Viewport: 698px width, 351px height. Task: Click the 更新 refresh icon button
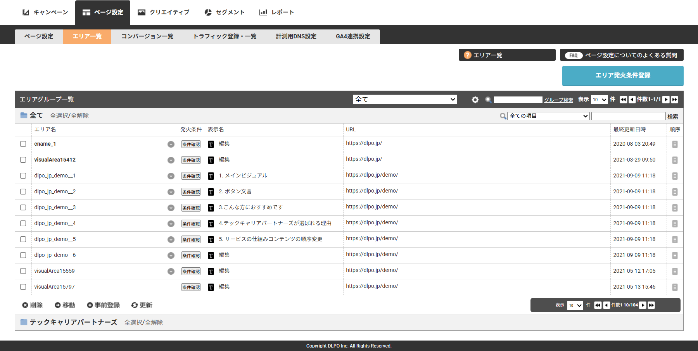pyautogui.click(x=142, y=305)
